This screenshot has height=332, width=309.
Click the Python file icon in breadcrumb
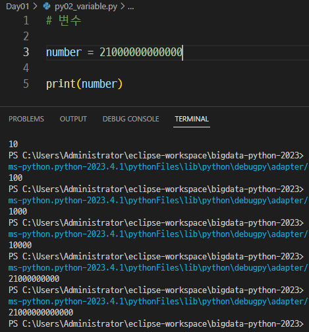(47, 6)
